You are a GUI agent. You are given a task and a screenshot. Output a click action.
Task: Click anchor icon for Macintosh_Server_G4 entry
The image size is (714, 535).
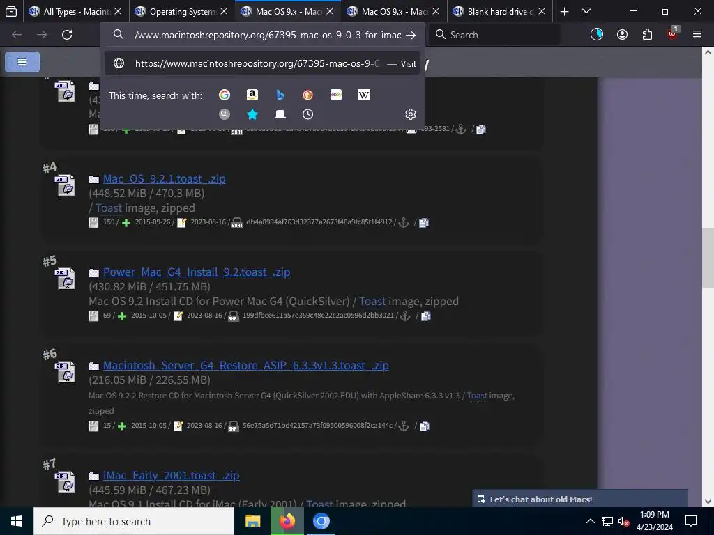[404, 426]
